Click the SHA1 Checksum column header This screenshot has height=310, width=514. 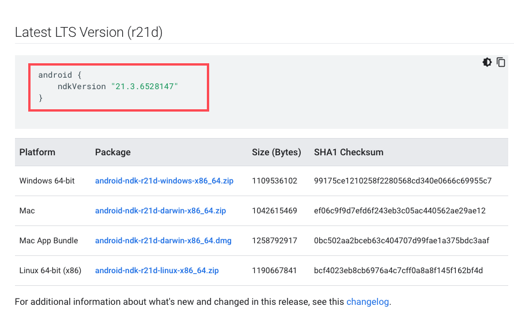(349, 152)
